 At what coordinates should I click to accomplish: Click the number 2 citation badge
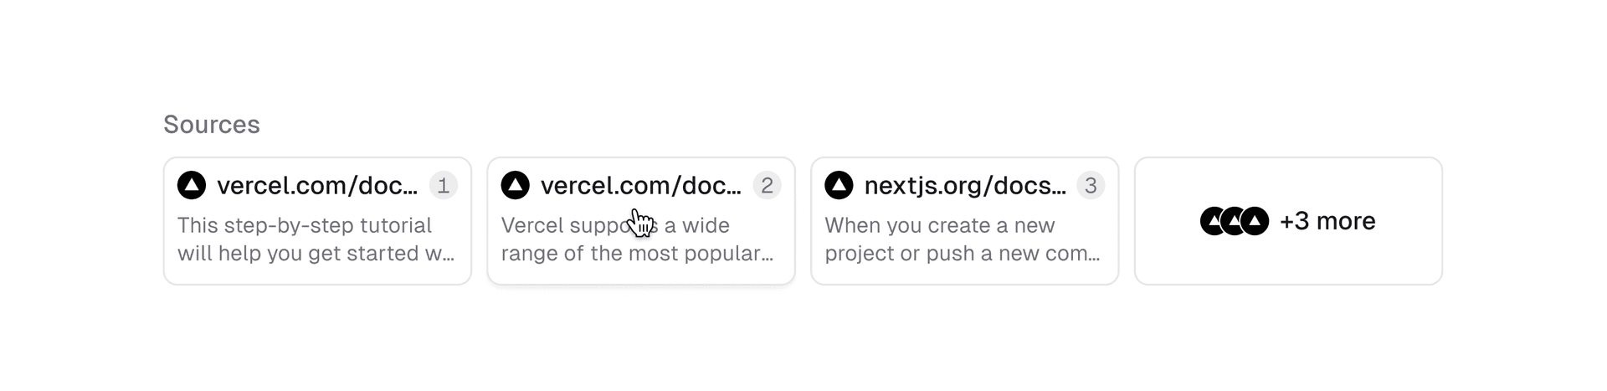click(x=767, y=185)
